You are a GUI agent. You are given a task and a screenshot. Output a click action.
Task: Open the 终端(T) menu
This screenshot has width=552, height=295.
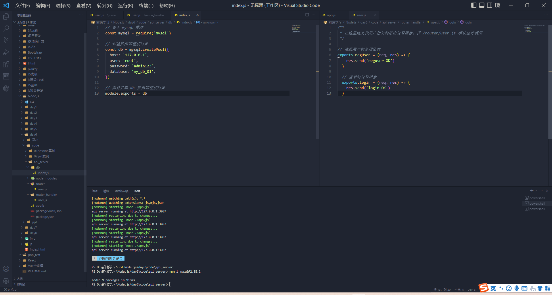point(146,5)
